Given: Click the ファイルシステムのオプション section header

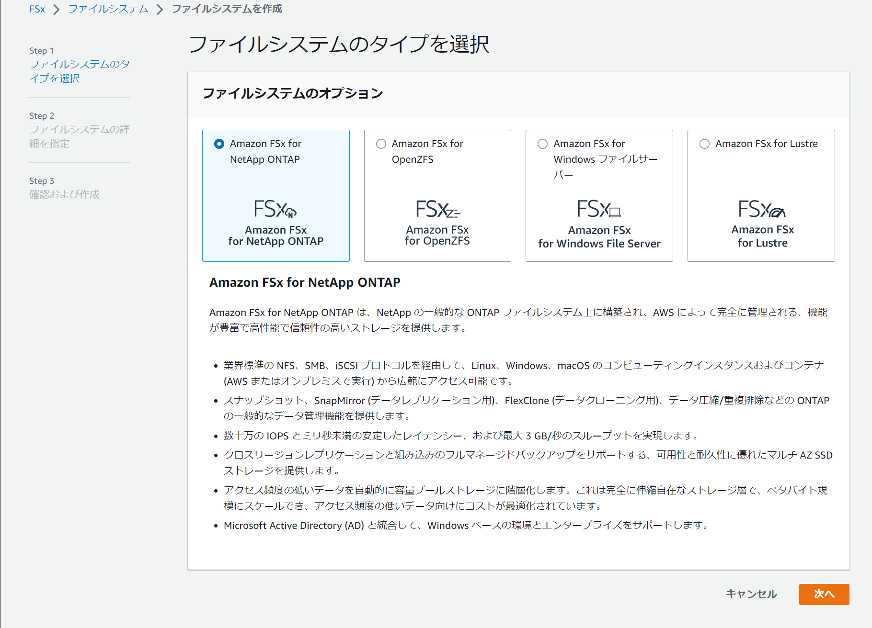Looking at the screenshot, I should tap(293, 93).
